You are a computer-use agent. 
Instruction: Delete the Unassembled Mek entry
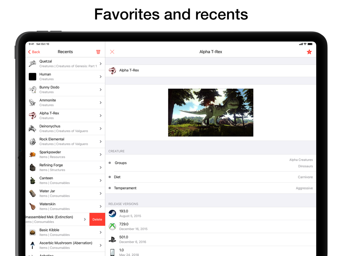click(x=97, y=219)
